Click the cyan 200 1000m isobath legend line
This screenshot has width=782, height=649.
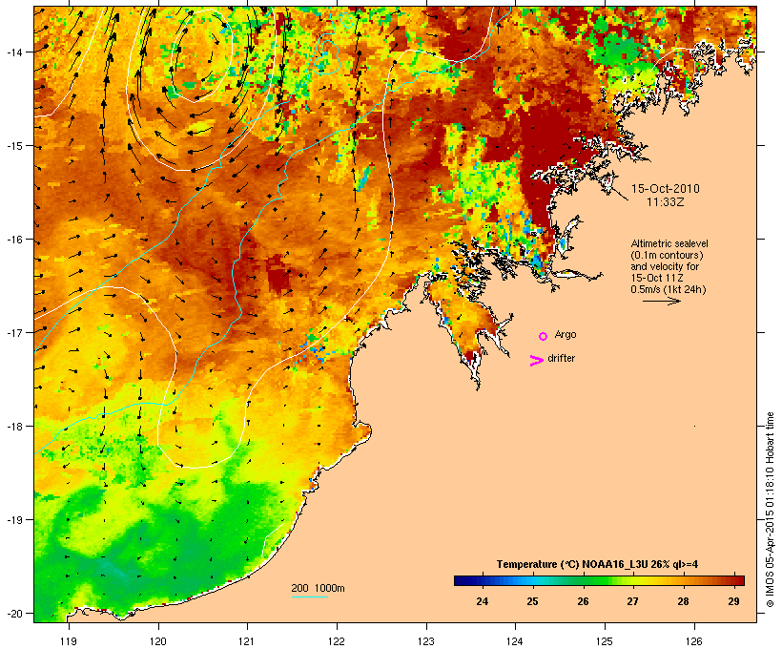309,597
